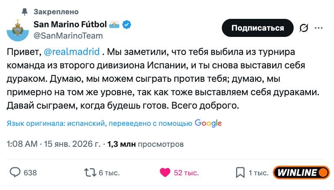Image resolution: width=334 pixels, height=190 pixels.
Task: Click the 52 тыс. likes count
Action: (186, 173)
